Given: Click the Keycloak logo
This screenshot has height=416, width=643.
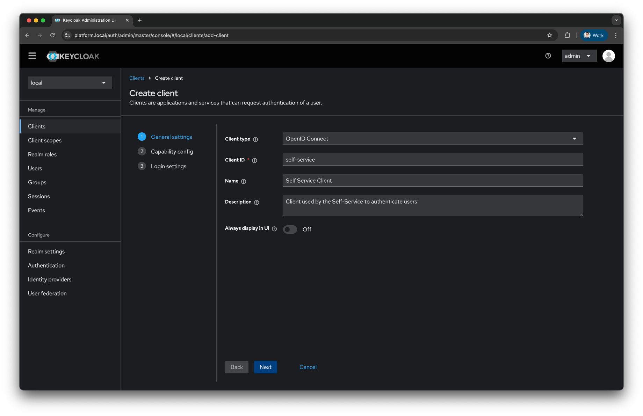Looking at the screenshot, I should click(x=73, y=56).
